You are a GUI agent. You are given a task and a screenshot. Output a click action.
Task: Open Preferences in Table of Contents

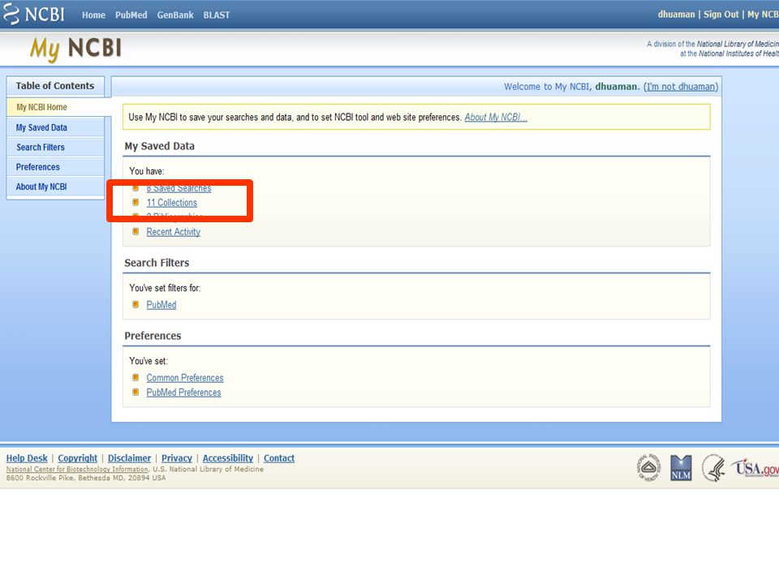38,167
